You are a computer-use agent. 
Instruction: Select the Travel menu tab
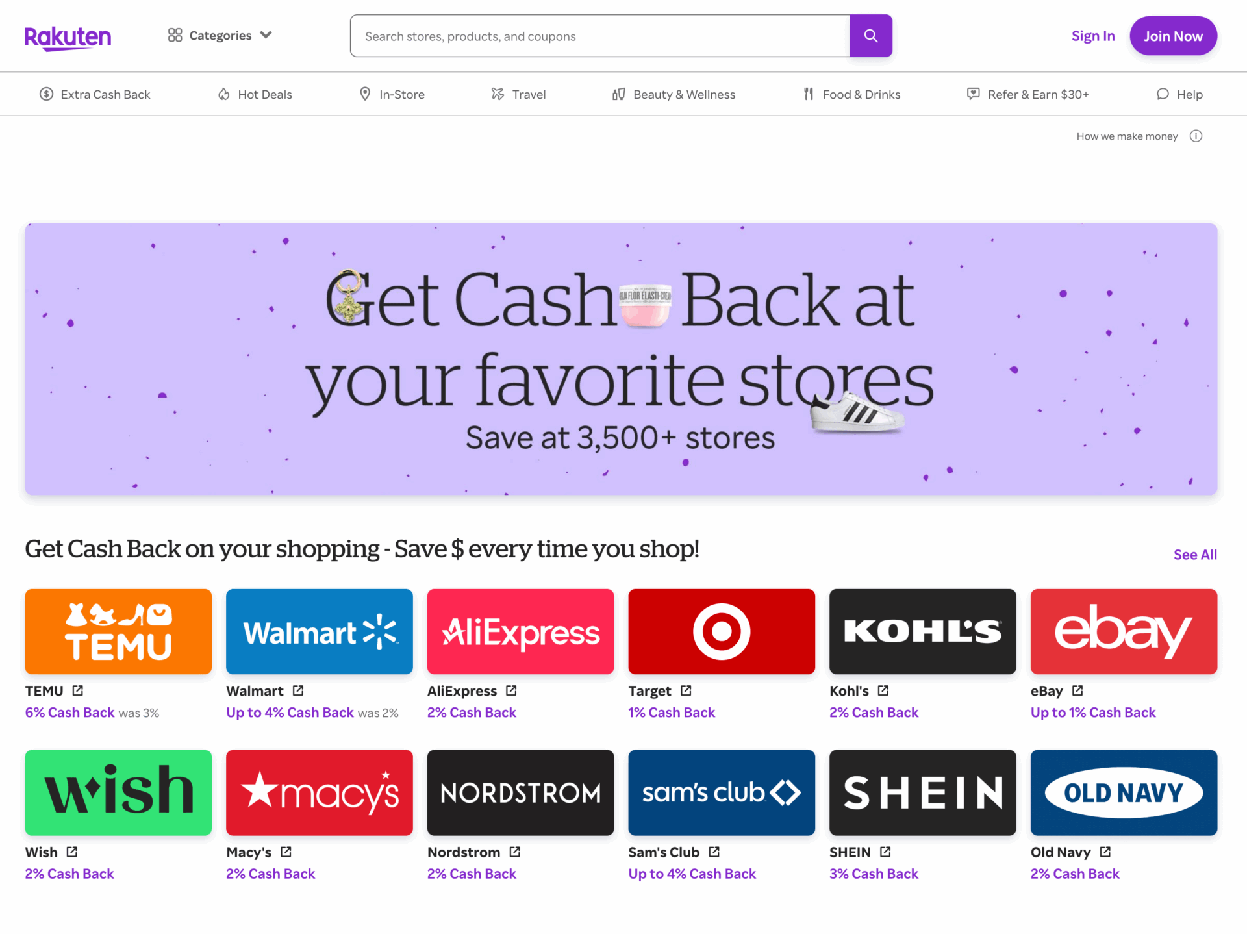(519, 93)
